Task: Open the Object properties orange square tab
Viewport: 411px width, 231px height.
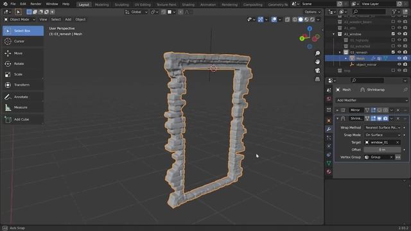Action: [x=329, y=121]
